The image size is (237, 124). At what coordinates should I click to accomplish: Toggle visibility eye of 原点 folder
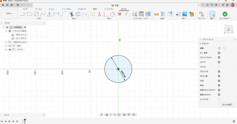pos(10,46)
